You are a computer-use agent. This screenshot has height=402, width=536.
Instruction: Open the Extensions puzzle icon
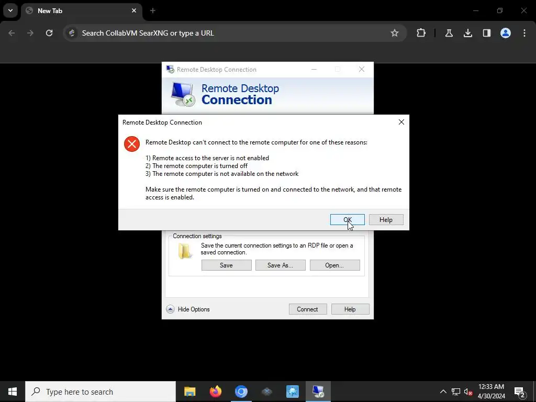click(x=421, y=33)
